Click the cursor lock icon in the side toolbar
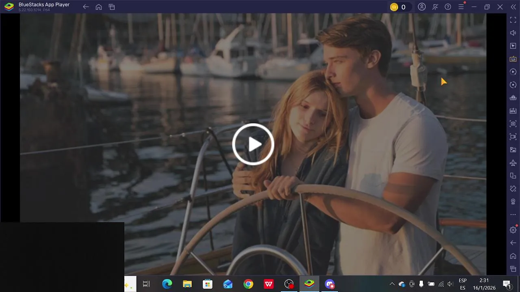Screen dimensions: 520x292 pos(513,46)
